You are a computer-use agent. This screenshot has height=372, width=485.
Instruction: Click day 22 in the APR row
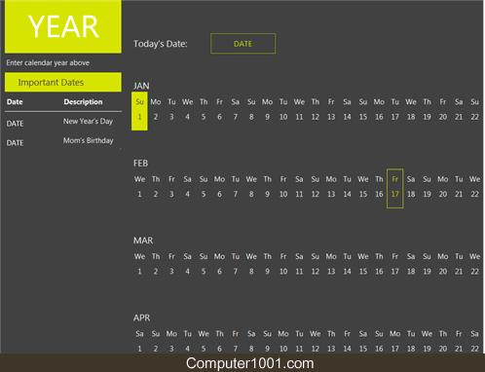click(474, 349)
